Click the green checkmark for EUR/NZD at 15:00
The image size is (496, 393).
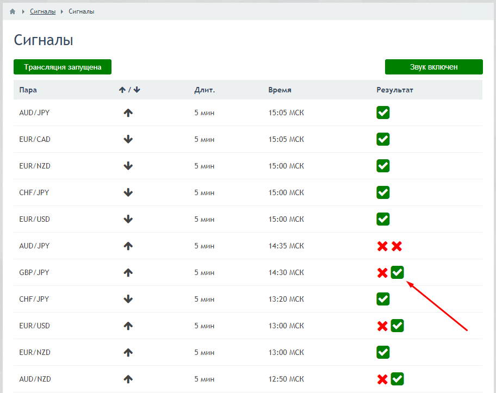coord(383,166)
